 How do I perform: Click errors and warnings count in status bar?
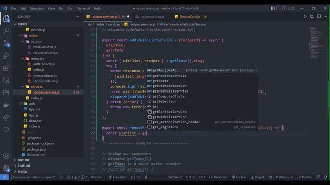(x=77, y=177)
